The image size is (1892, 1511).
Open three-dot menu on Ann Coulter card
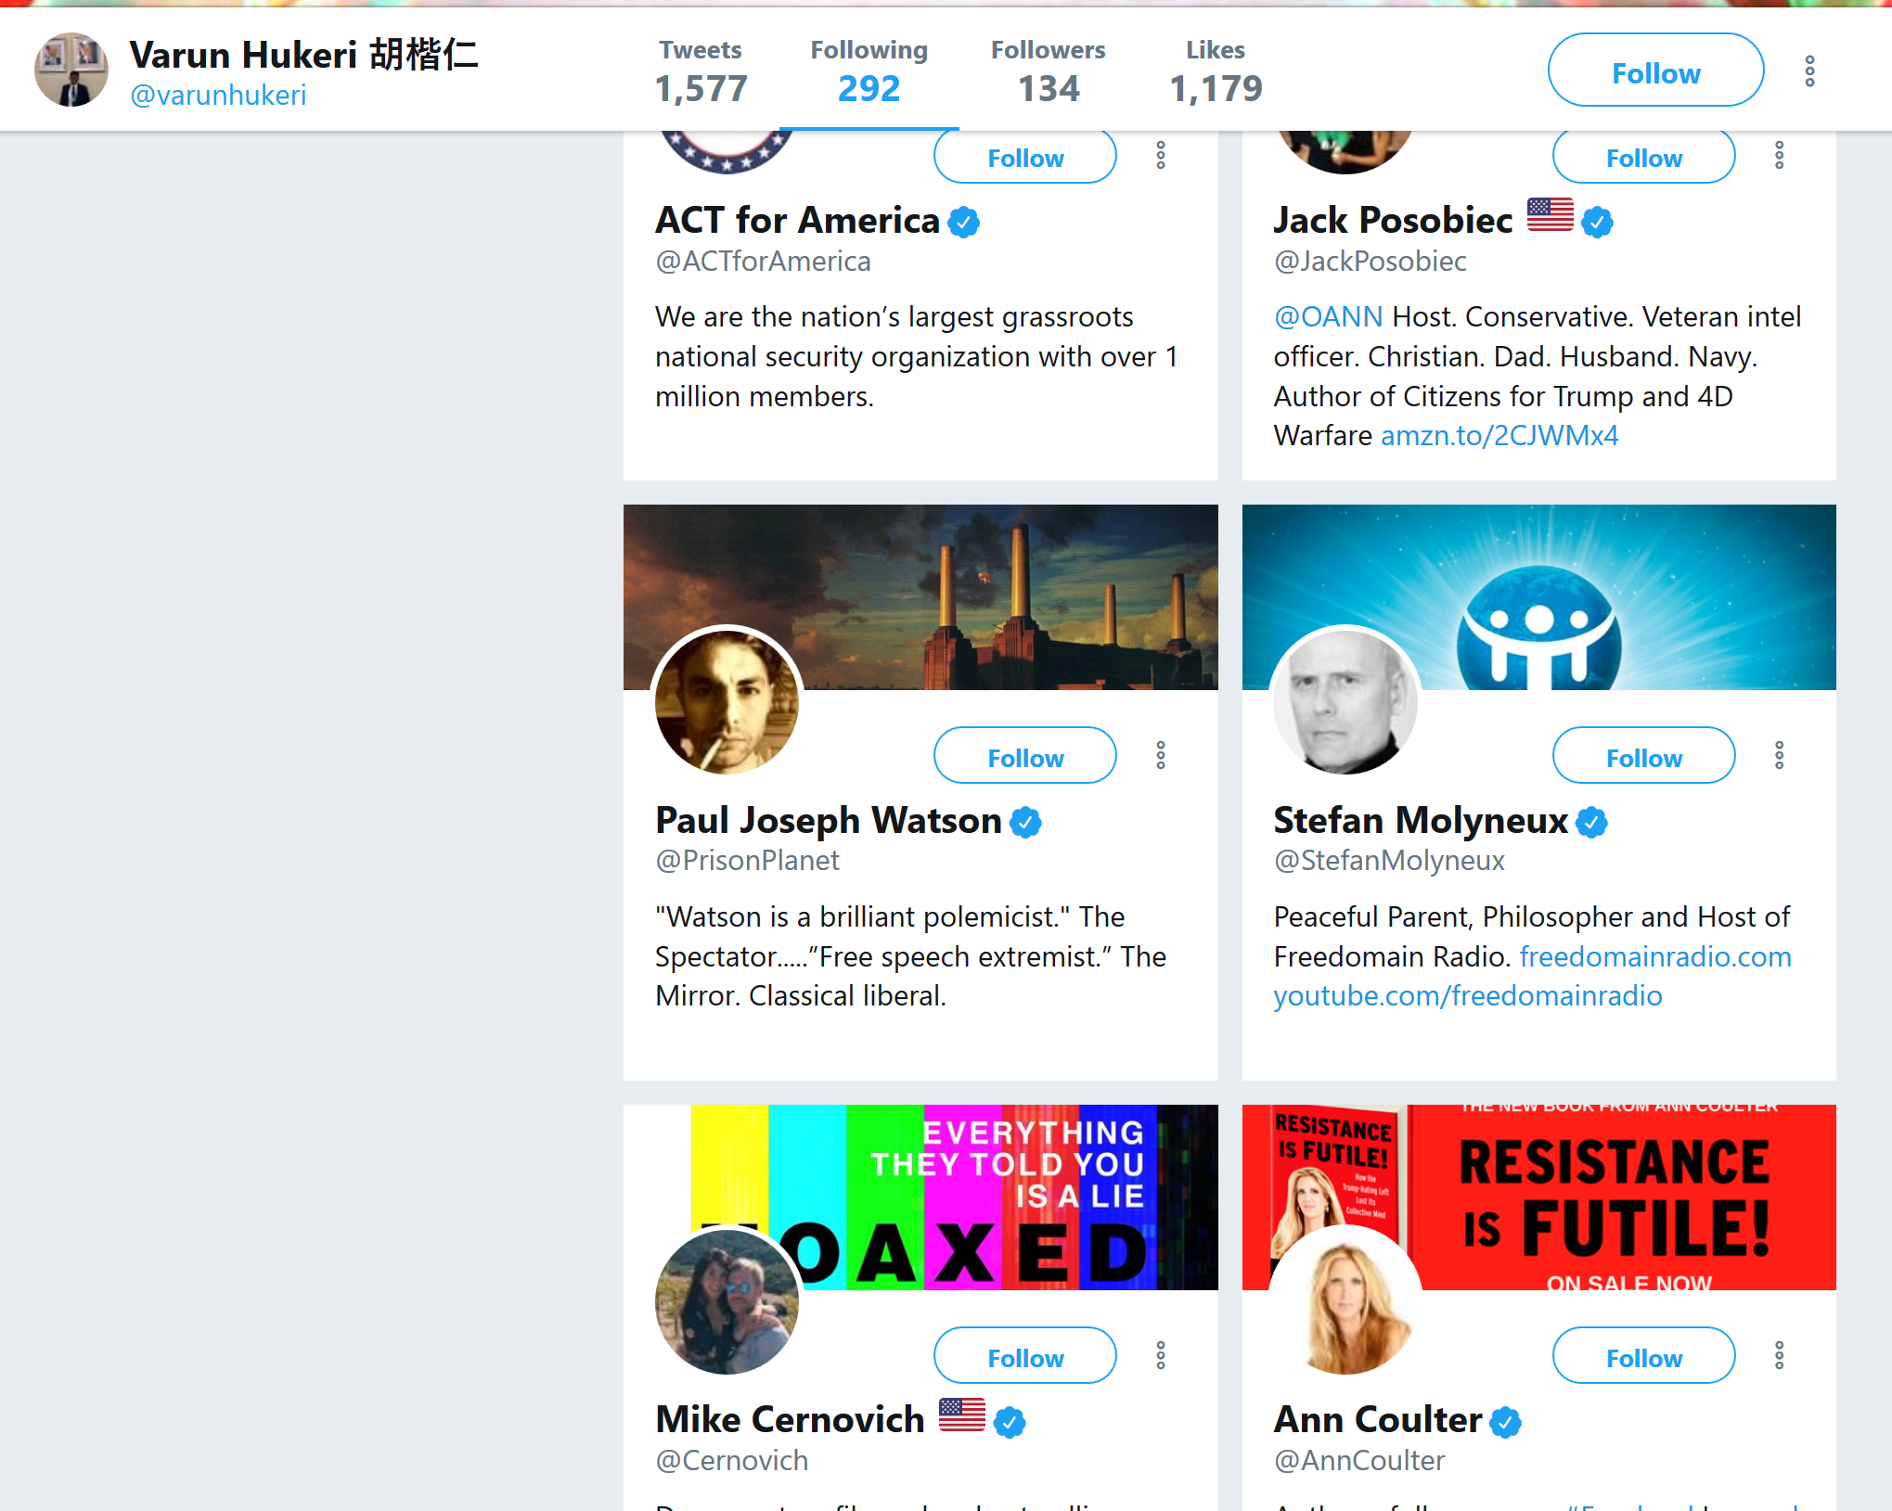click(1779, 1355)
